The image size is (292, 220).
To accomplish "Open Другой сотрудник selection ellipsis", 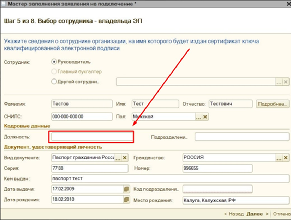I will (x=279, y=82).
